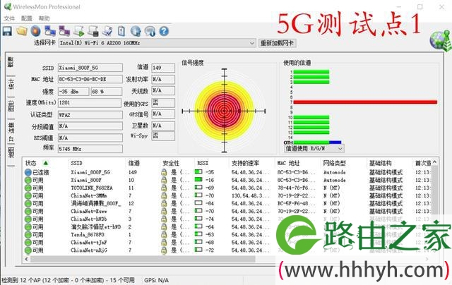
Task: Click the left arrow of the list's horizontal scrollbar
Action: (27, 259)
